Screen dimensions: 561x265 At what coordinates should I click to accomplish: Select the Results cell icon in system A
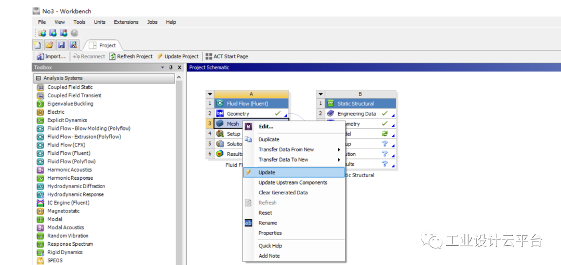(220, 154)
